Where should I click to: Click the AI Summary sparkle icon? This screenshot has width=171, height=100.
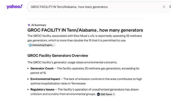tap(29, 25)
